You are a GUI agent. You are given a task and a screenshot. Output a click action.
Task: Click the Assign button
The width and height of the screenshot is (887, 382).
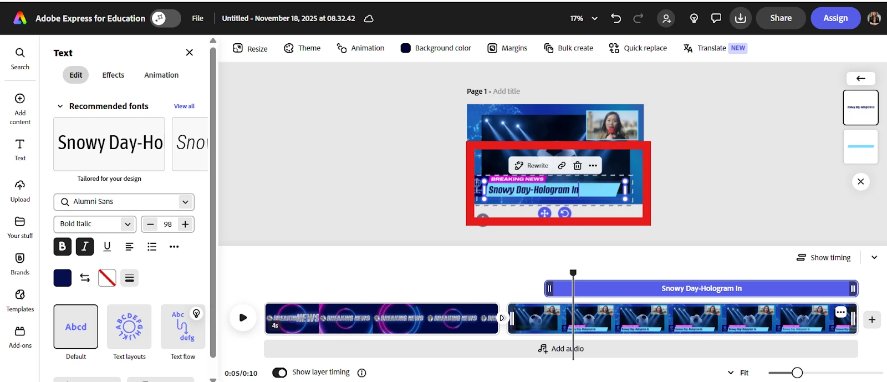pyautogui.click(x=835, y=18)
